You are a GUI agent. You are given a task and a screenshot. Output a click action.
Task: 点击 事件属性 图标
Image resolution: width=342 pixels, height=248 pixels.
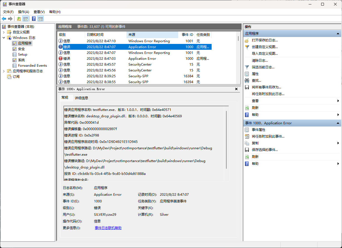click(247, 130)
